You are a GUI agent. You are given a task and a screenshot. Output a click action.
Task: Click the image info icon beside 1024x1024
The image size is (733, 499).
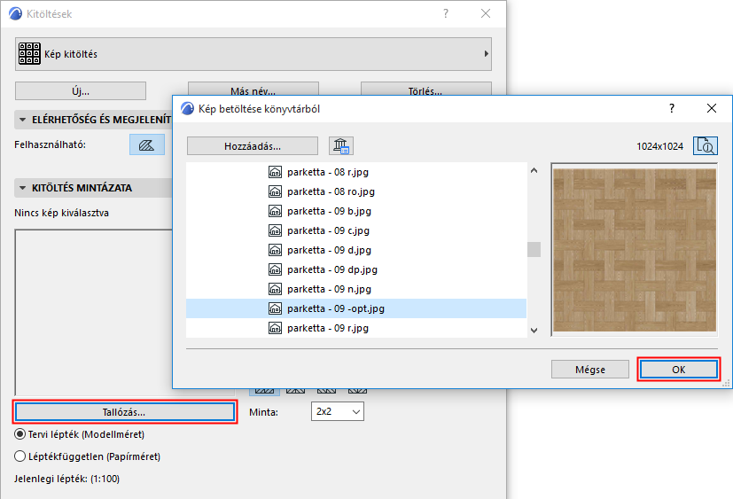pos(705,146)
